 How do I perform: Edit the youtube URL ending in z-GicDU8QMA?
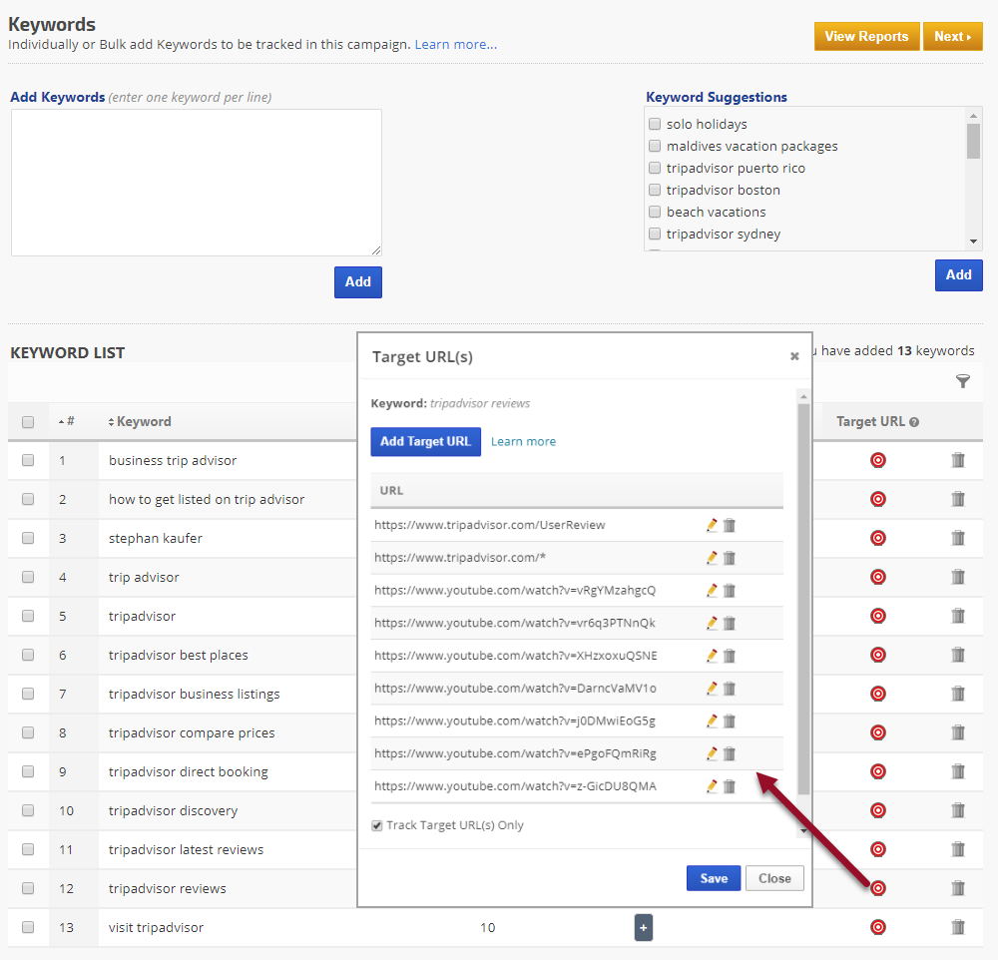pyautogui.click(x=712, y=786)
